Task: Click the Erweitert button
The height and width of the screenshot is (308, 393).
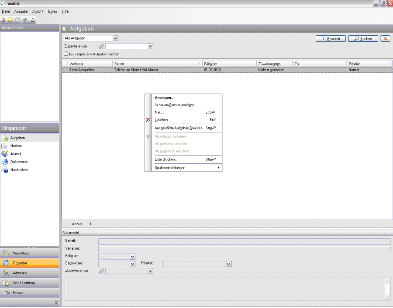Action: click(x=331, y=38)
